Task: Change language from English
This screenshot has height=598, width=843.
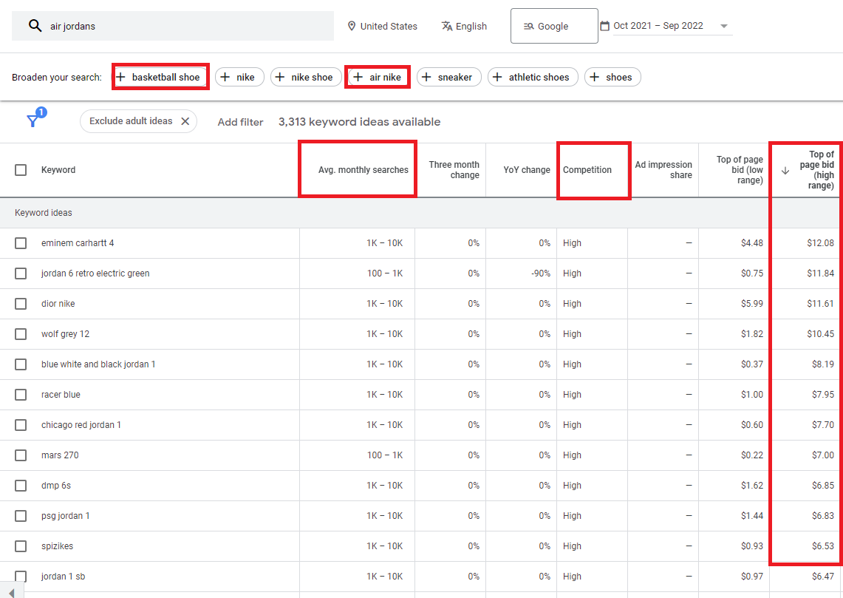Action: pos(464,26)
